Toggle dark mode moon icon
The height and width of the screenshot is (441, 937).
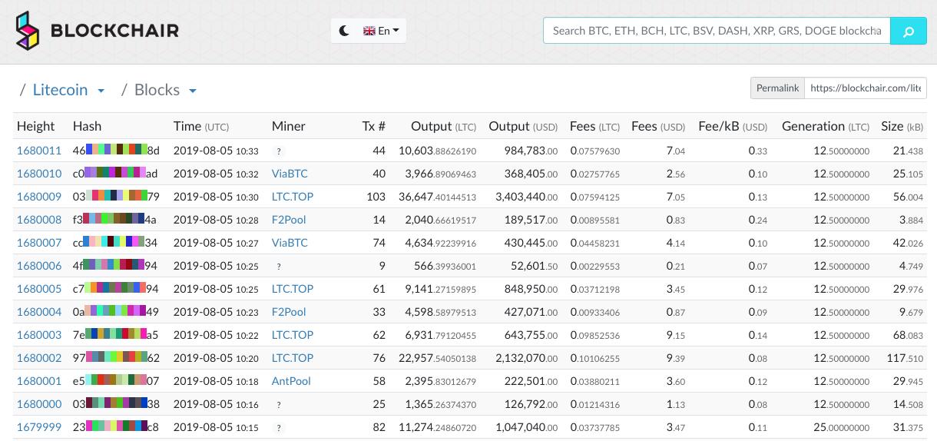pyautogui.click(x=345, y=31)
